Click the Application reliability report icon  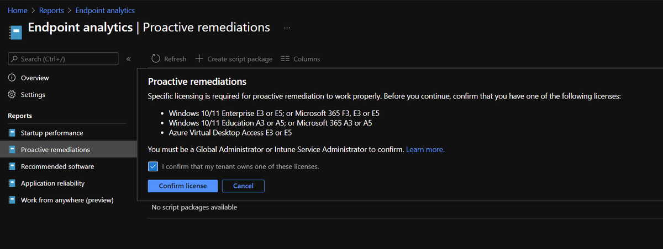pyautogui.click(x=12, y=183)
